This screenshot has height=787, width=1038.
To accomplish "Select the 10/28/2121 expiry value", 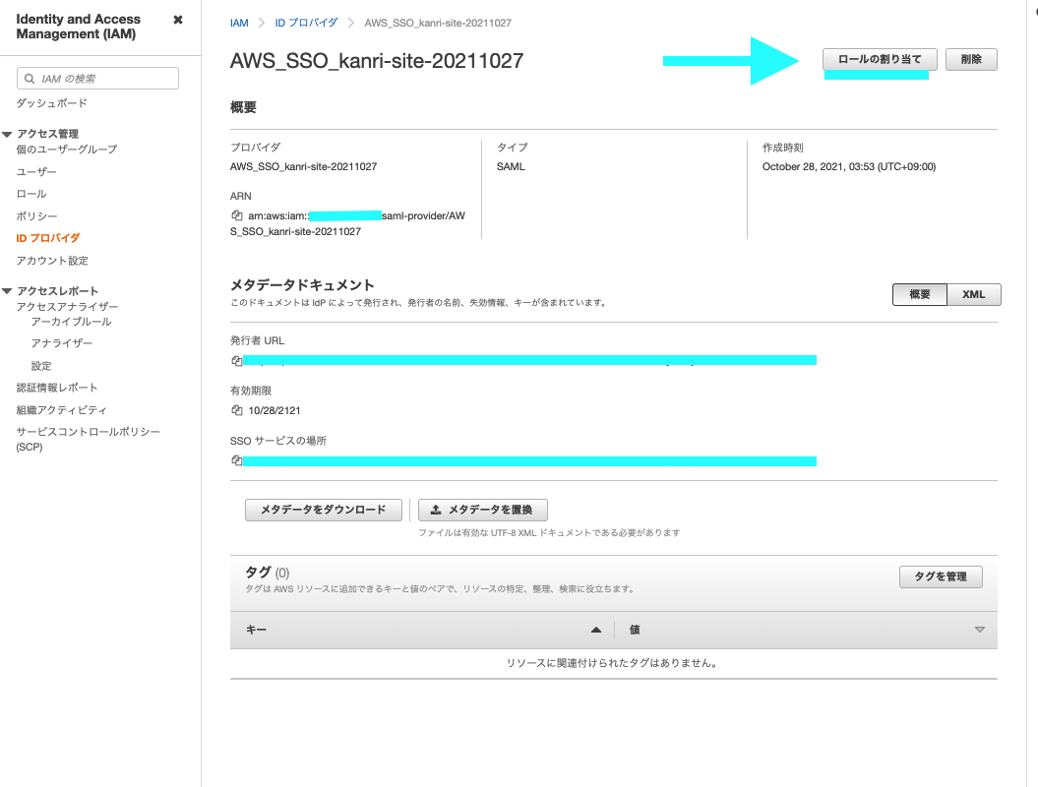I will point(275,410).
